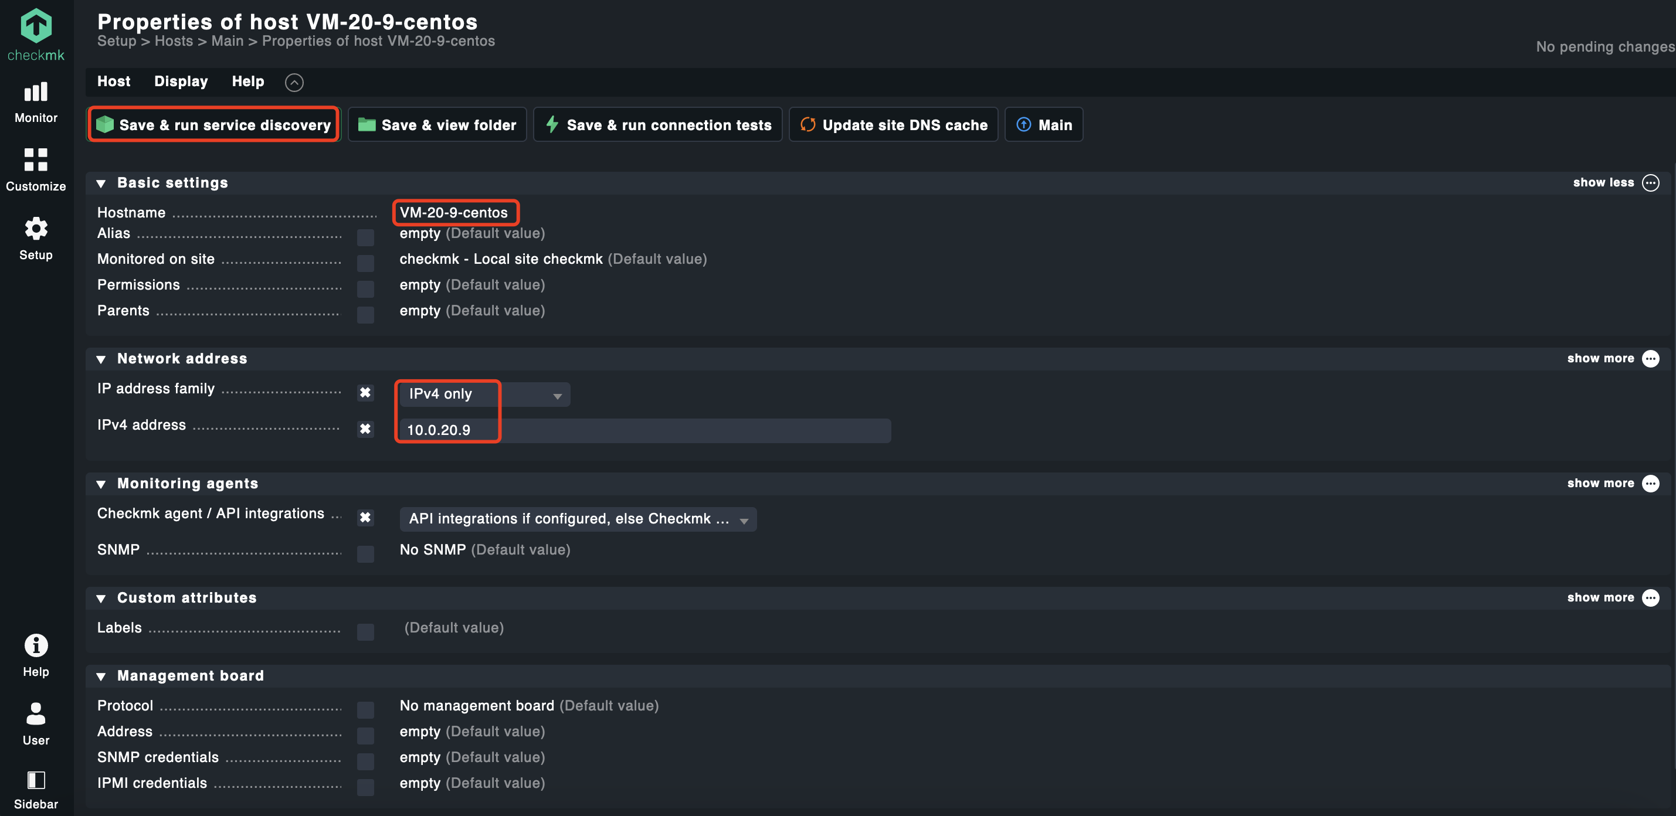Enable the SNMP checkbox
1676x816 pixels.
366,554
